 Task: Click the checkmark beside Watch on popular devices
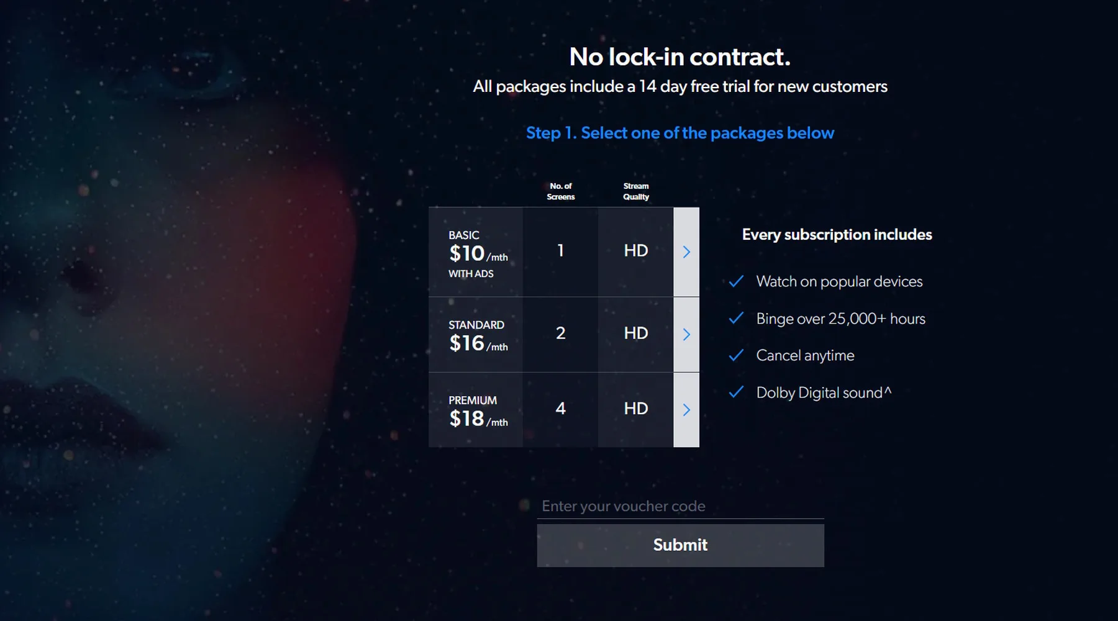point(736,281)
